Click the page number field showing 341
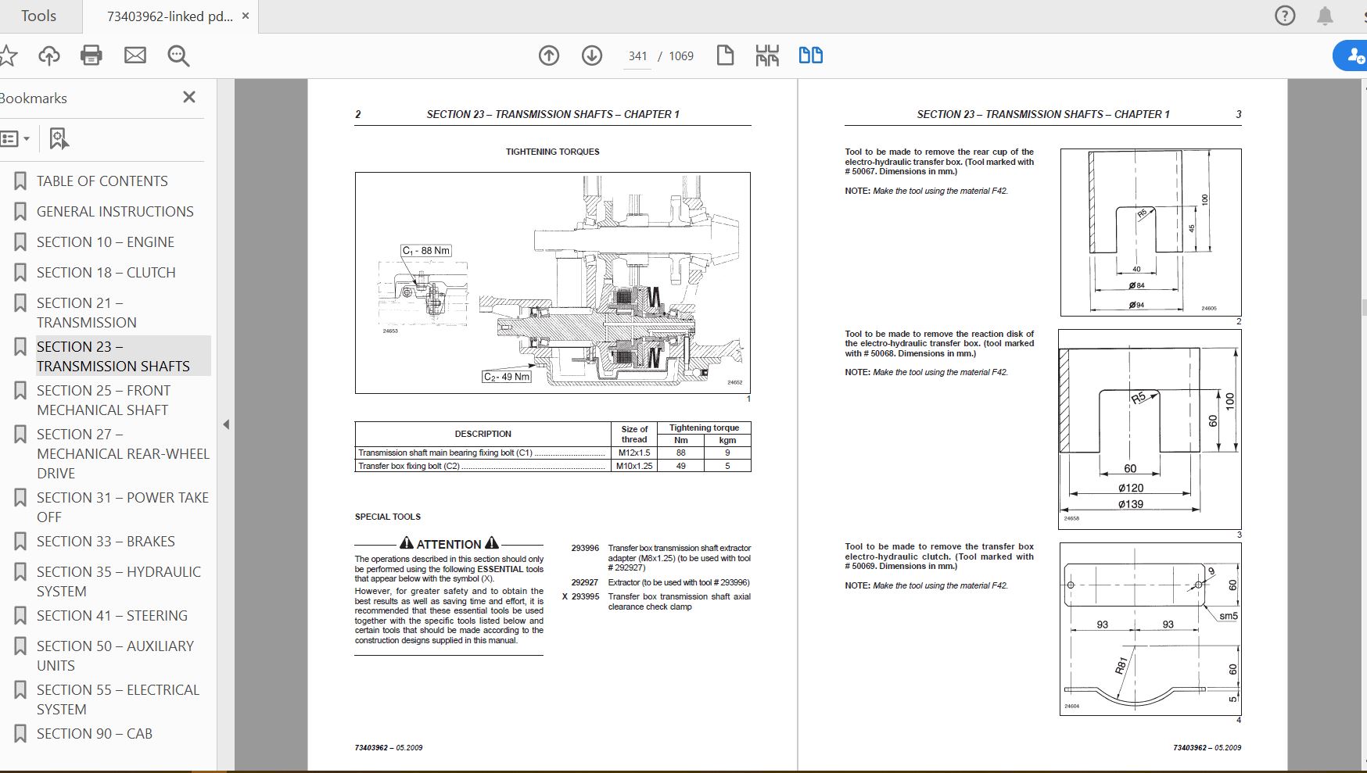The image size is (1367, 773). (637, 56)
